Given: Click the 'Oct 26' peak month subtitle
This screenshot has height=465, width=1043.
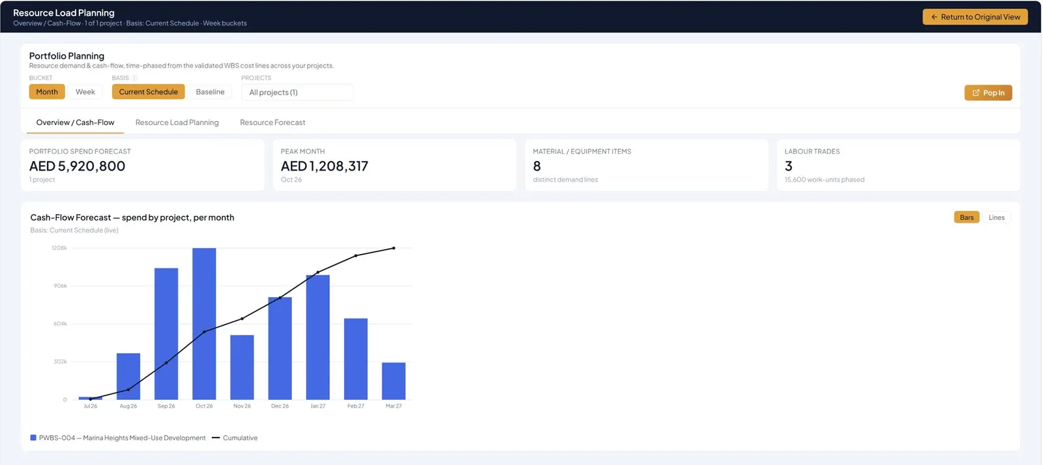Looking at the screenshot, I should coord(291,180).
